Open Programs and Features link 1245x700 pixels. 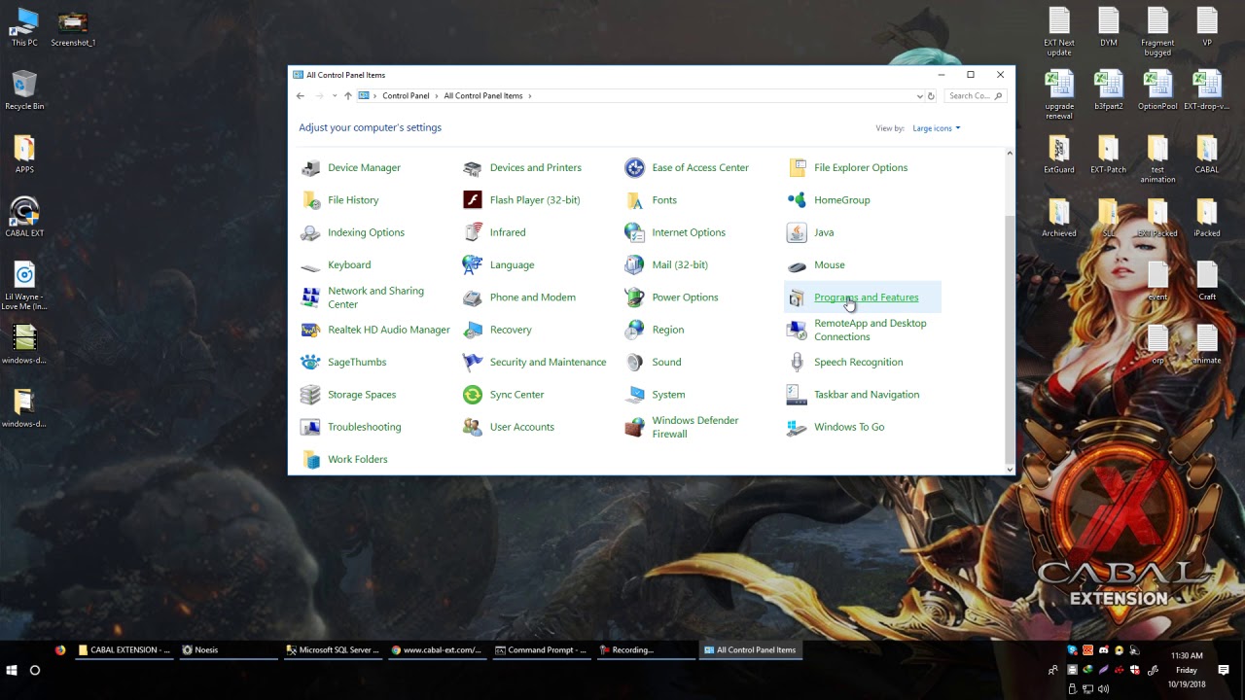coord(866,297)
